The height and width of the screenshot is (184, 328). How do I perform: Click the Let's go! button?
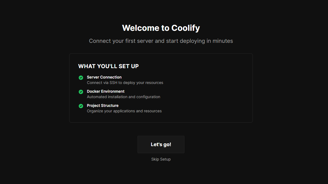(x=161, y=144)
